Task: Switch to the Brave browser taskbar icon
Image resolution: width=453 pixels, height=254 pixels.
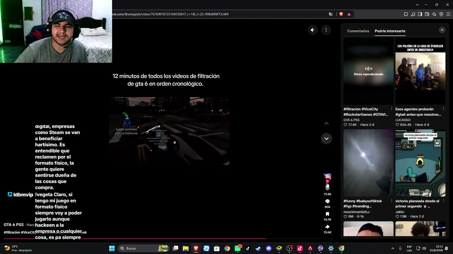Action: [196, 248]
